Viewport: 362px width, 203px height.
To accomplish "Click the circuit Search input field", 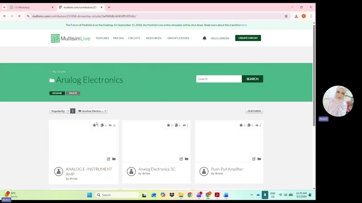I will [x=219, y=79].
